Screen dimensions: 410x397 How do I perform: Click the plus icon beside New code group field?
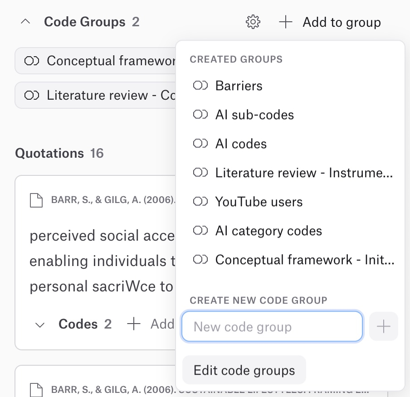tap(384, 326)
